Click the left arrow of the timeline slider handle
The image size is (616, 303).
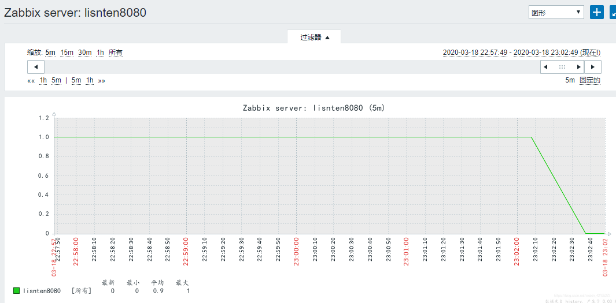545,67
